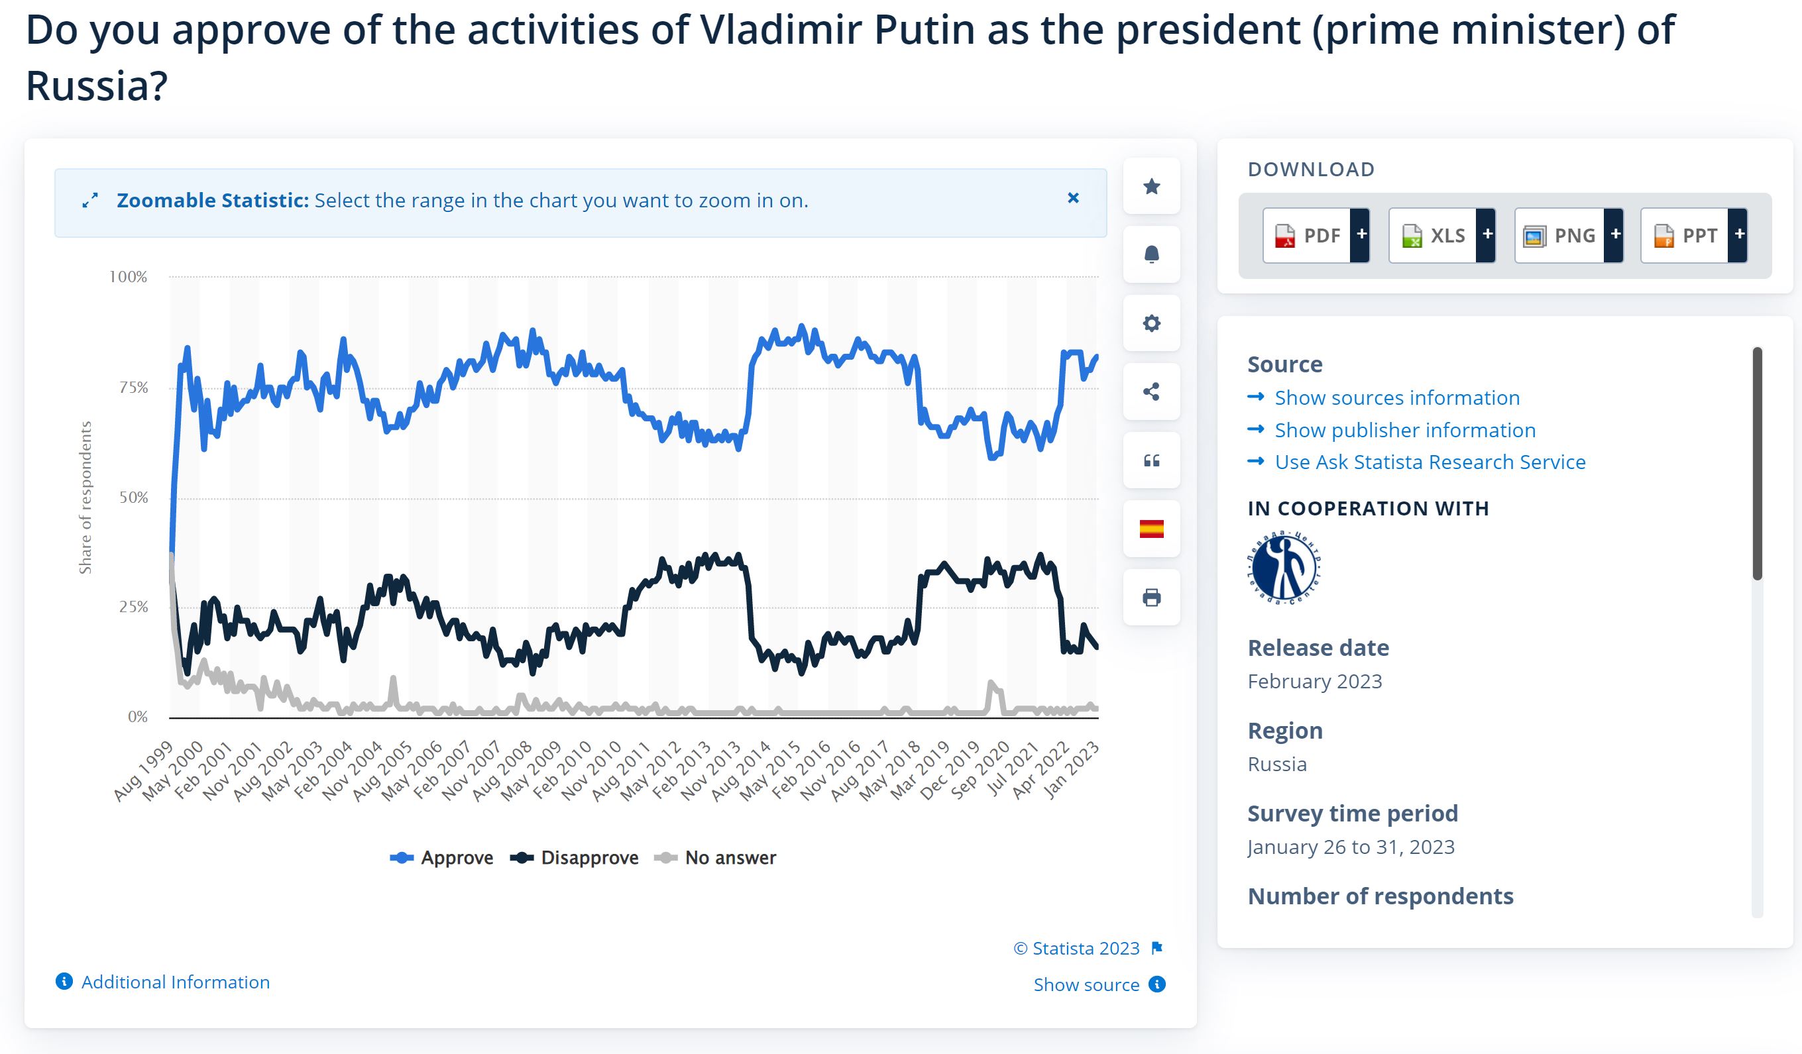This screenshot has width=1802, height=1054.
Task: Click the quotation mark citation icon
Action: [1151, 460]
